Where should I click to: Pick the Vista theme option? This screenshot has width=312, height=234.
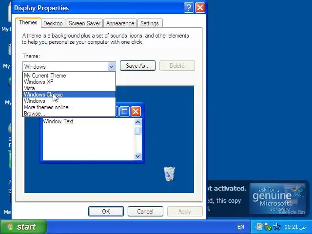click(x=69, y=88)
